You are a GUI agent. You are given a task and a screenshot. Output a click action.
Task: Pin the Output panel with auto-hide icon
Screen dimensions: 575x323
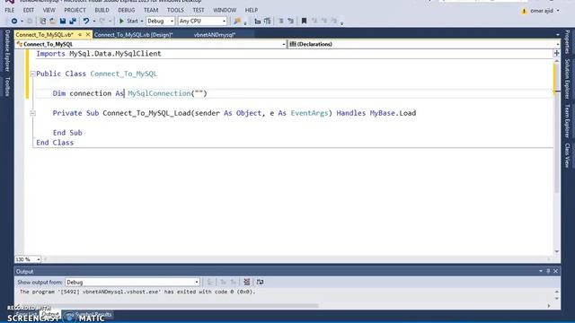click(548, 271)
